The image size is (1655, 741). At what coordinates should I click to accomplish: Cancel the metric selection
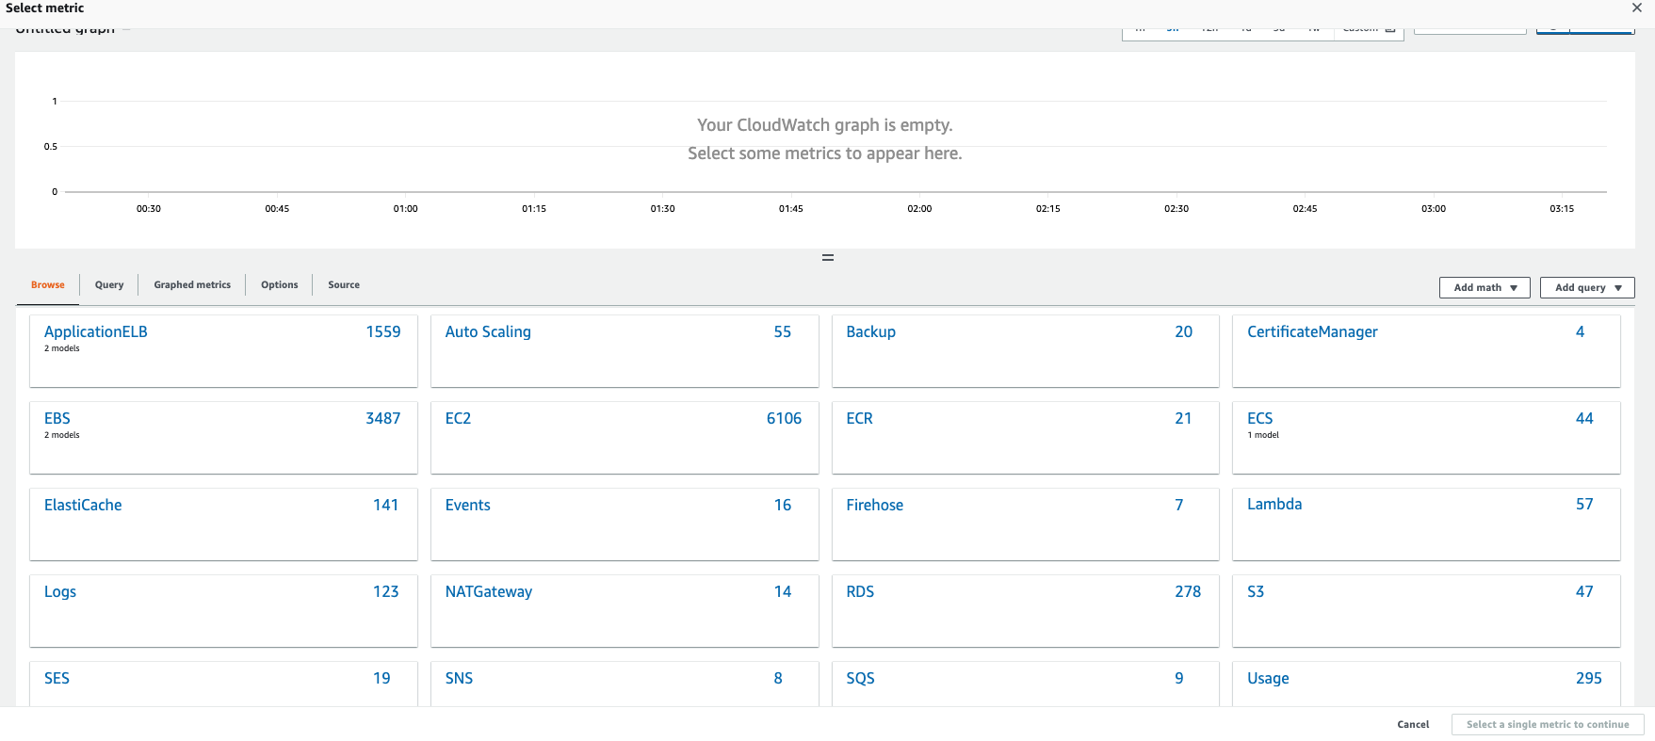tap(1413, 724)
